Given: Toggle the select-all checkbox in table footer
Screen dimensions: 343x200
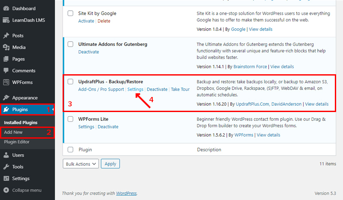Looking at the screenshot, I should pos(70,150).
